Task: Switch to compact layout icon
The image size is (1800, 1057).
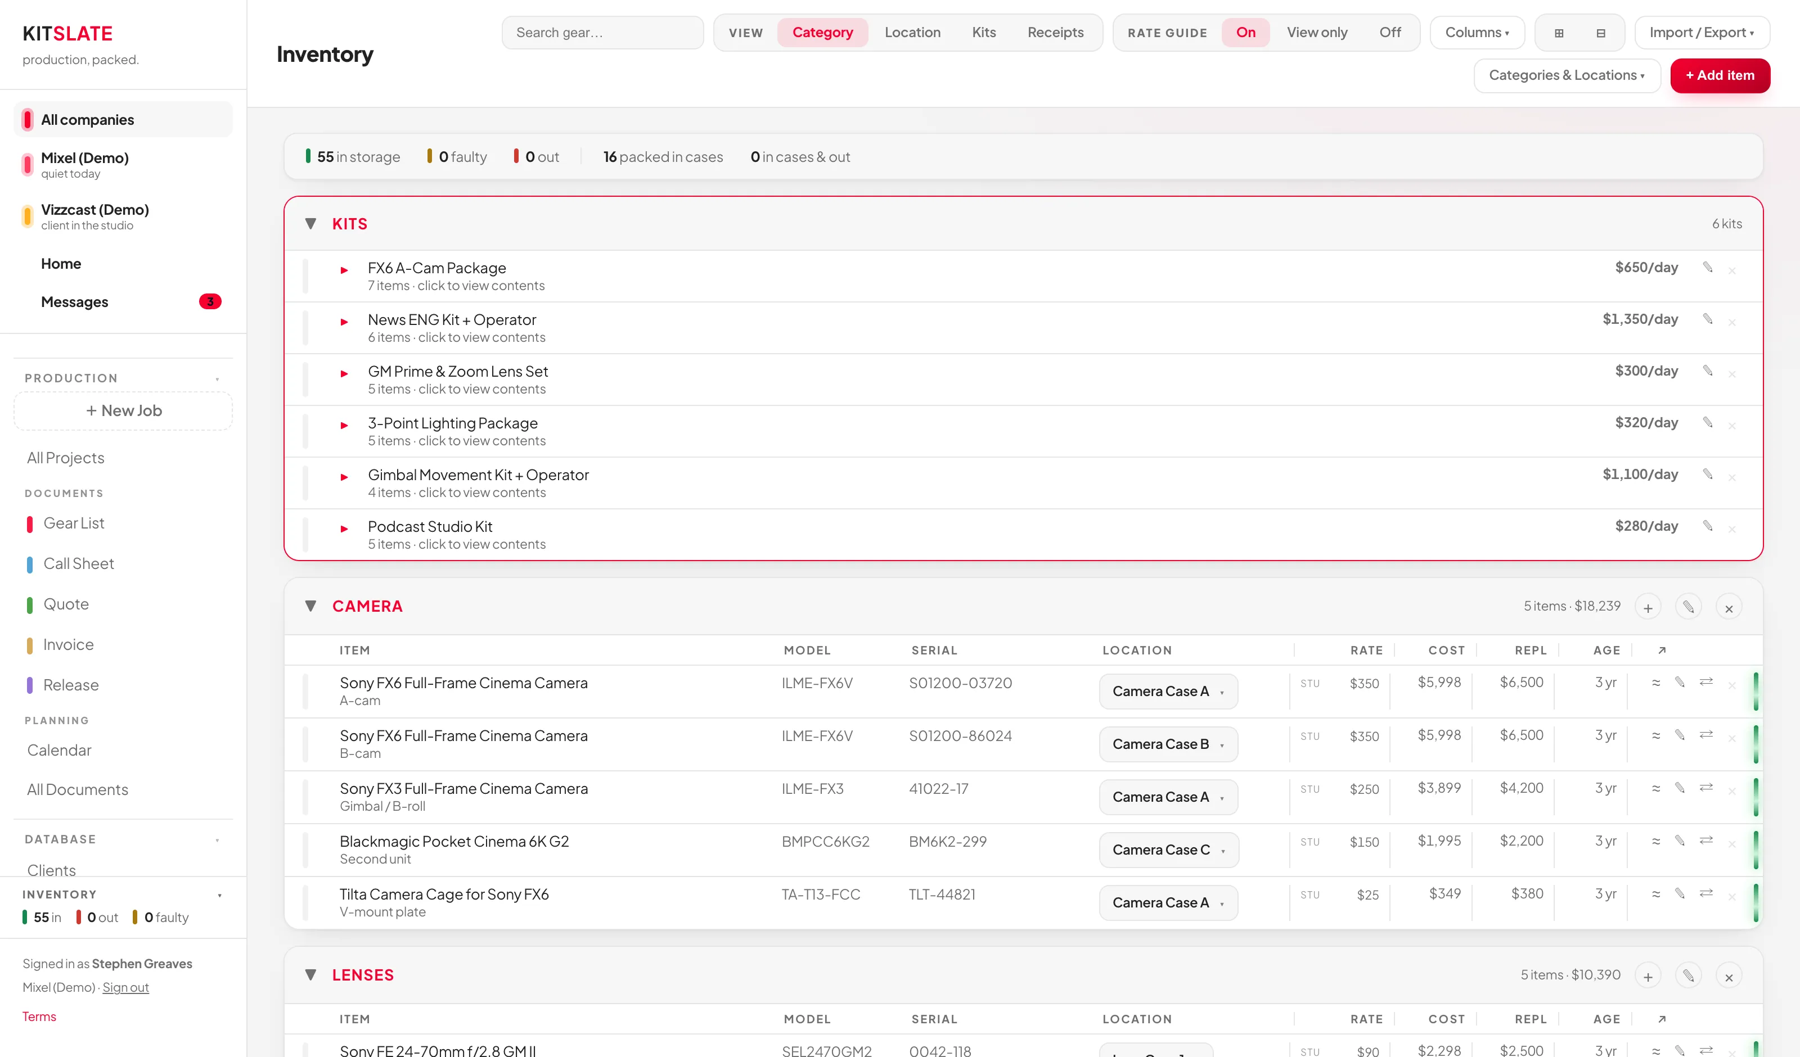Action: click(x=1601, y=33)
